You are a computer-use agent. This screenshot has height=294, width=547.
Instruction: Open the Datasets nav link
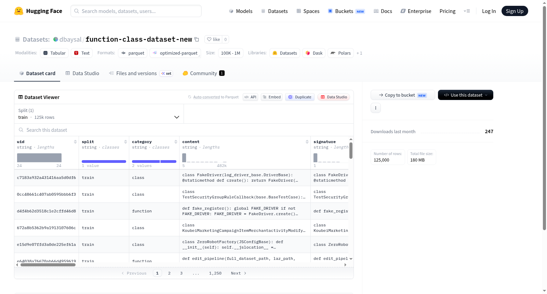[x=274, y=11]
